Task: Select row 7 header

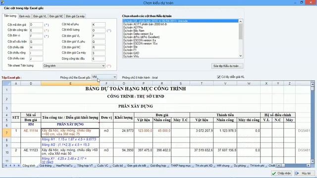Action: (x=6, y=133)
